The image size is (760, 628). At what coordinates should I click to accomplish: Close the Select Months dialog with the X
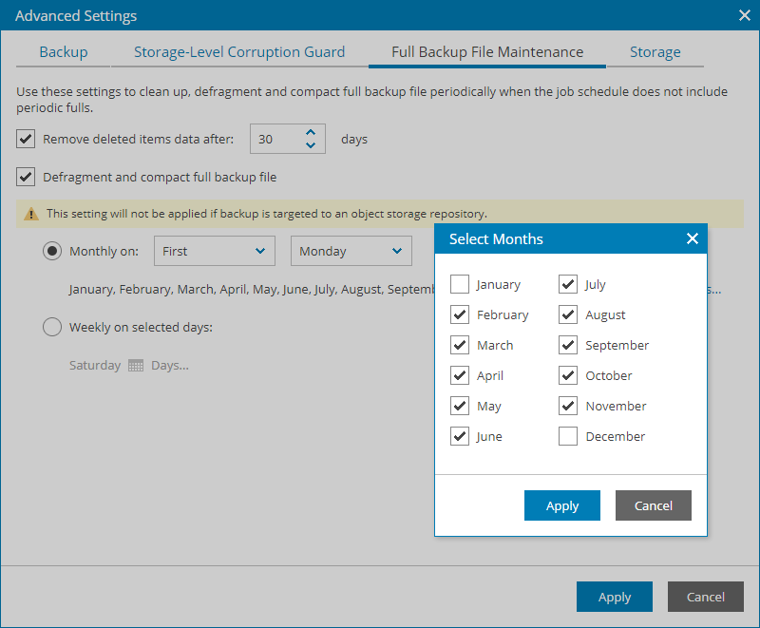(x=693, y=238)
